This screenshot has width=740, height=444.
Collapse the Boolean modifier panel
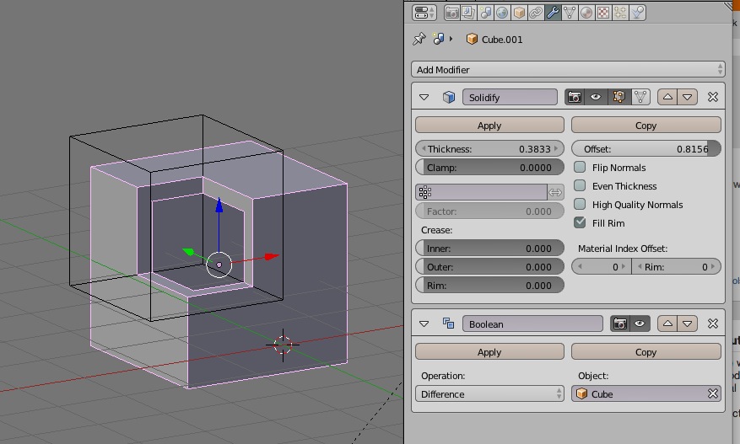(x=424, y=324)
